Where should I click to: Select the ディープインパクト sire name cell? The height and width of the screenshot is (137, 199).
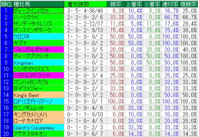(x=38, y=10)
